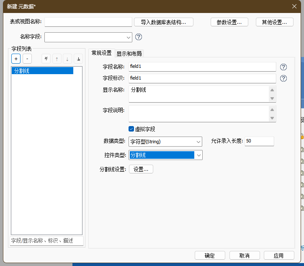Move field to bottom arrow icon
Screen dimensions: 304x266
[78, 59]
